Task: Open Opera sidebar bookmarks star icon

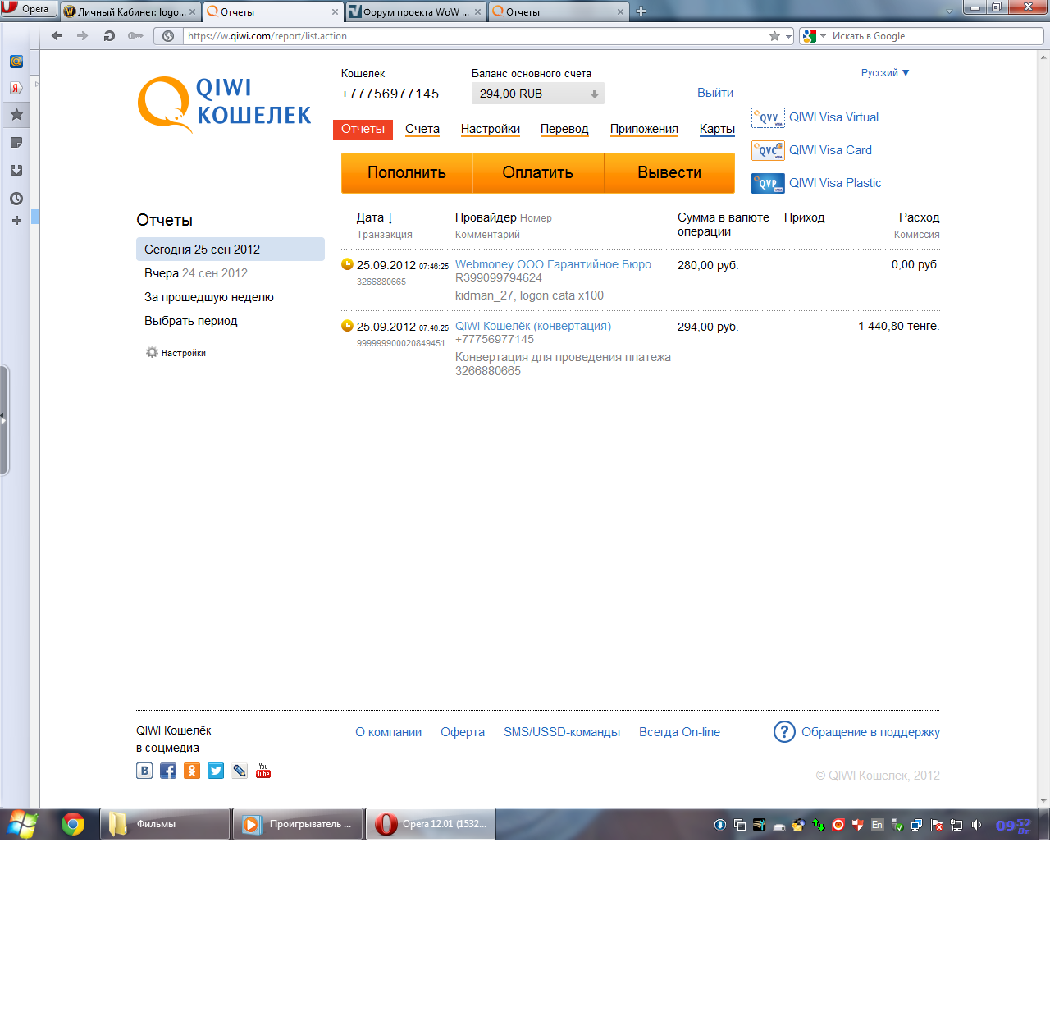Action: click(x=16, y=115)
